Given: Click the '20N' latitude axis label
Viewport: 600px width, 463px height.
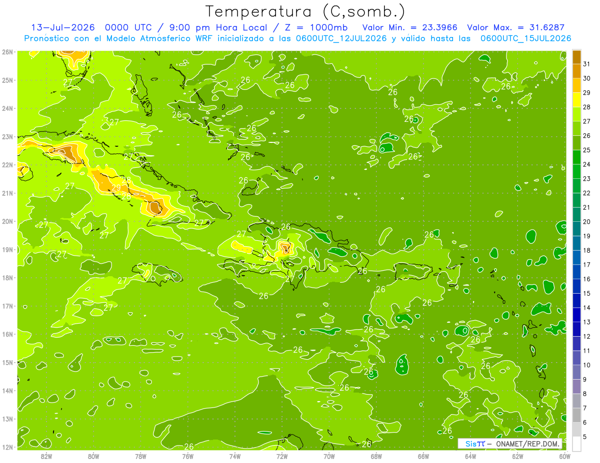Looking at the screenshot, I should coord(7,221).
